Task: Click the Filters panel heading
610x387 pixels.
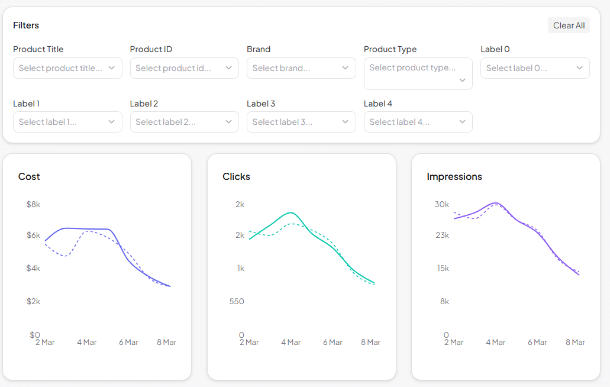Action: pos(26,25)
